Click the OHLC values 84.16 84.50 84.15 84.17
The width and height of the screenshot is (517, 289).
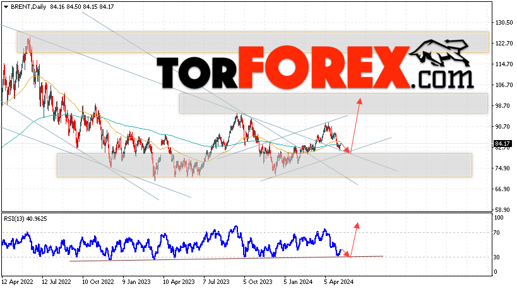[82, 6]
